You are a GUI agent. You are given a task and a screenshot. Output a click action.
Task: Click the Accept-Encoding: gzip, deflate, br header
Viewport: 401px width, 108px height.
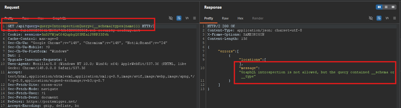pyautogui.click(x=43, y=106)
